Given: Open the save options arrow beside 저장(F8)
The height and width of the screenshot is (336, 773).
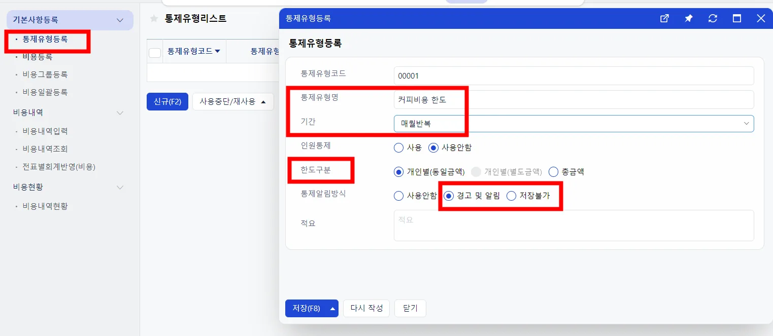Looking at the screenshot, I should pyautogui.click(x=332, y=308).
